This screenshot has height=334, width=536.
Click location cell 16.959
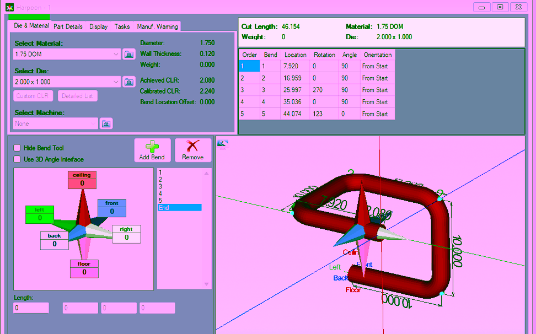[x=296, y=78]
